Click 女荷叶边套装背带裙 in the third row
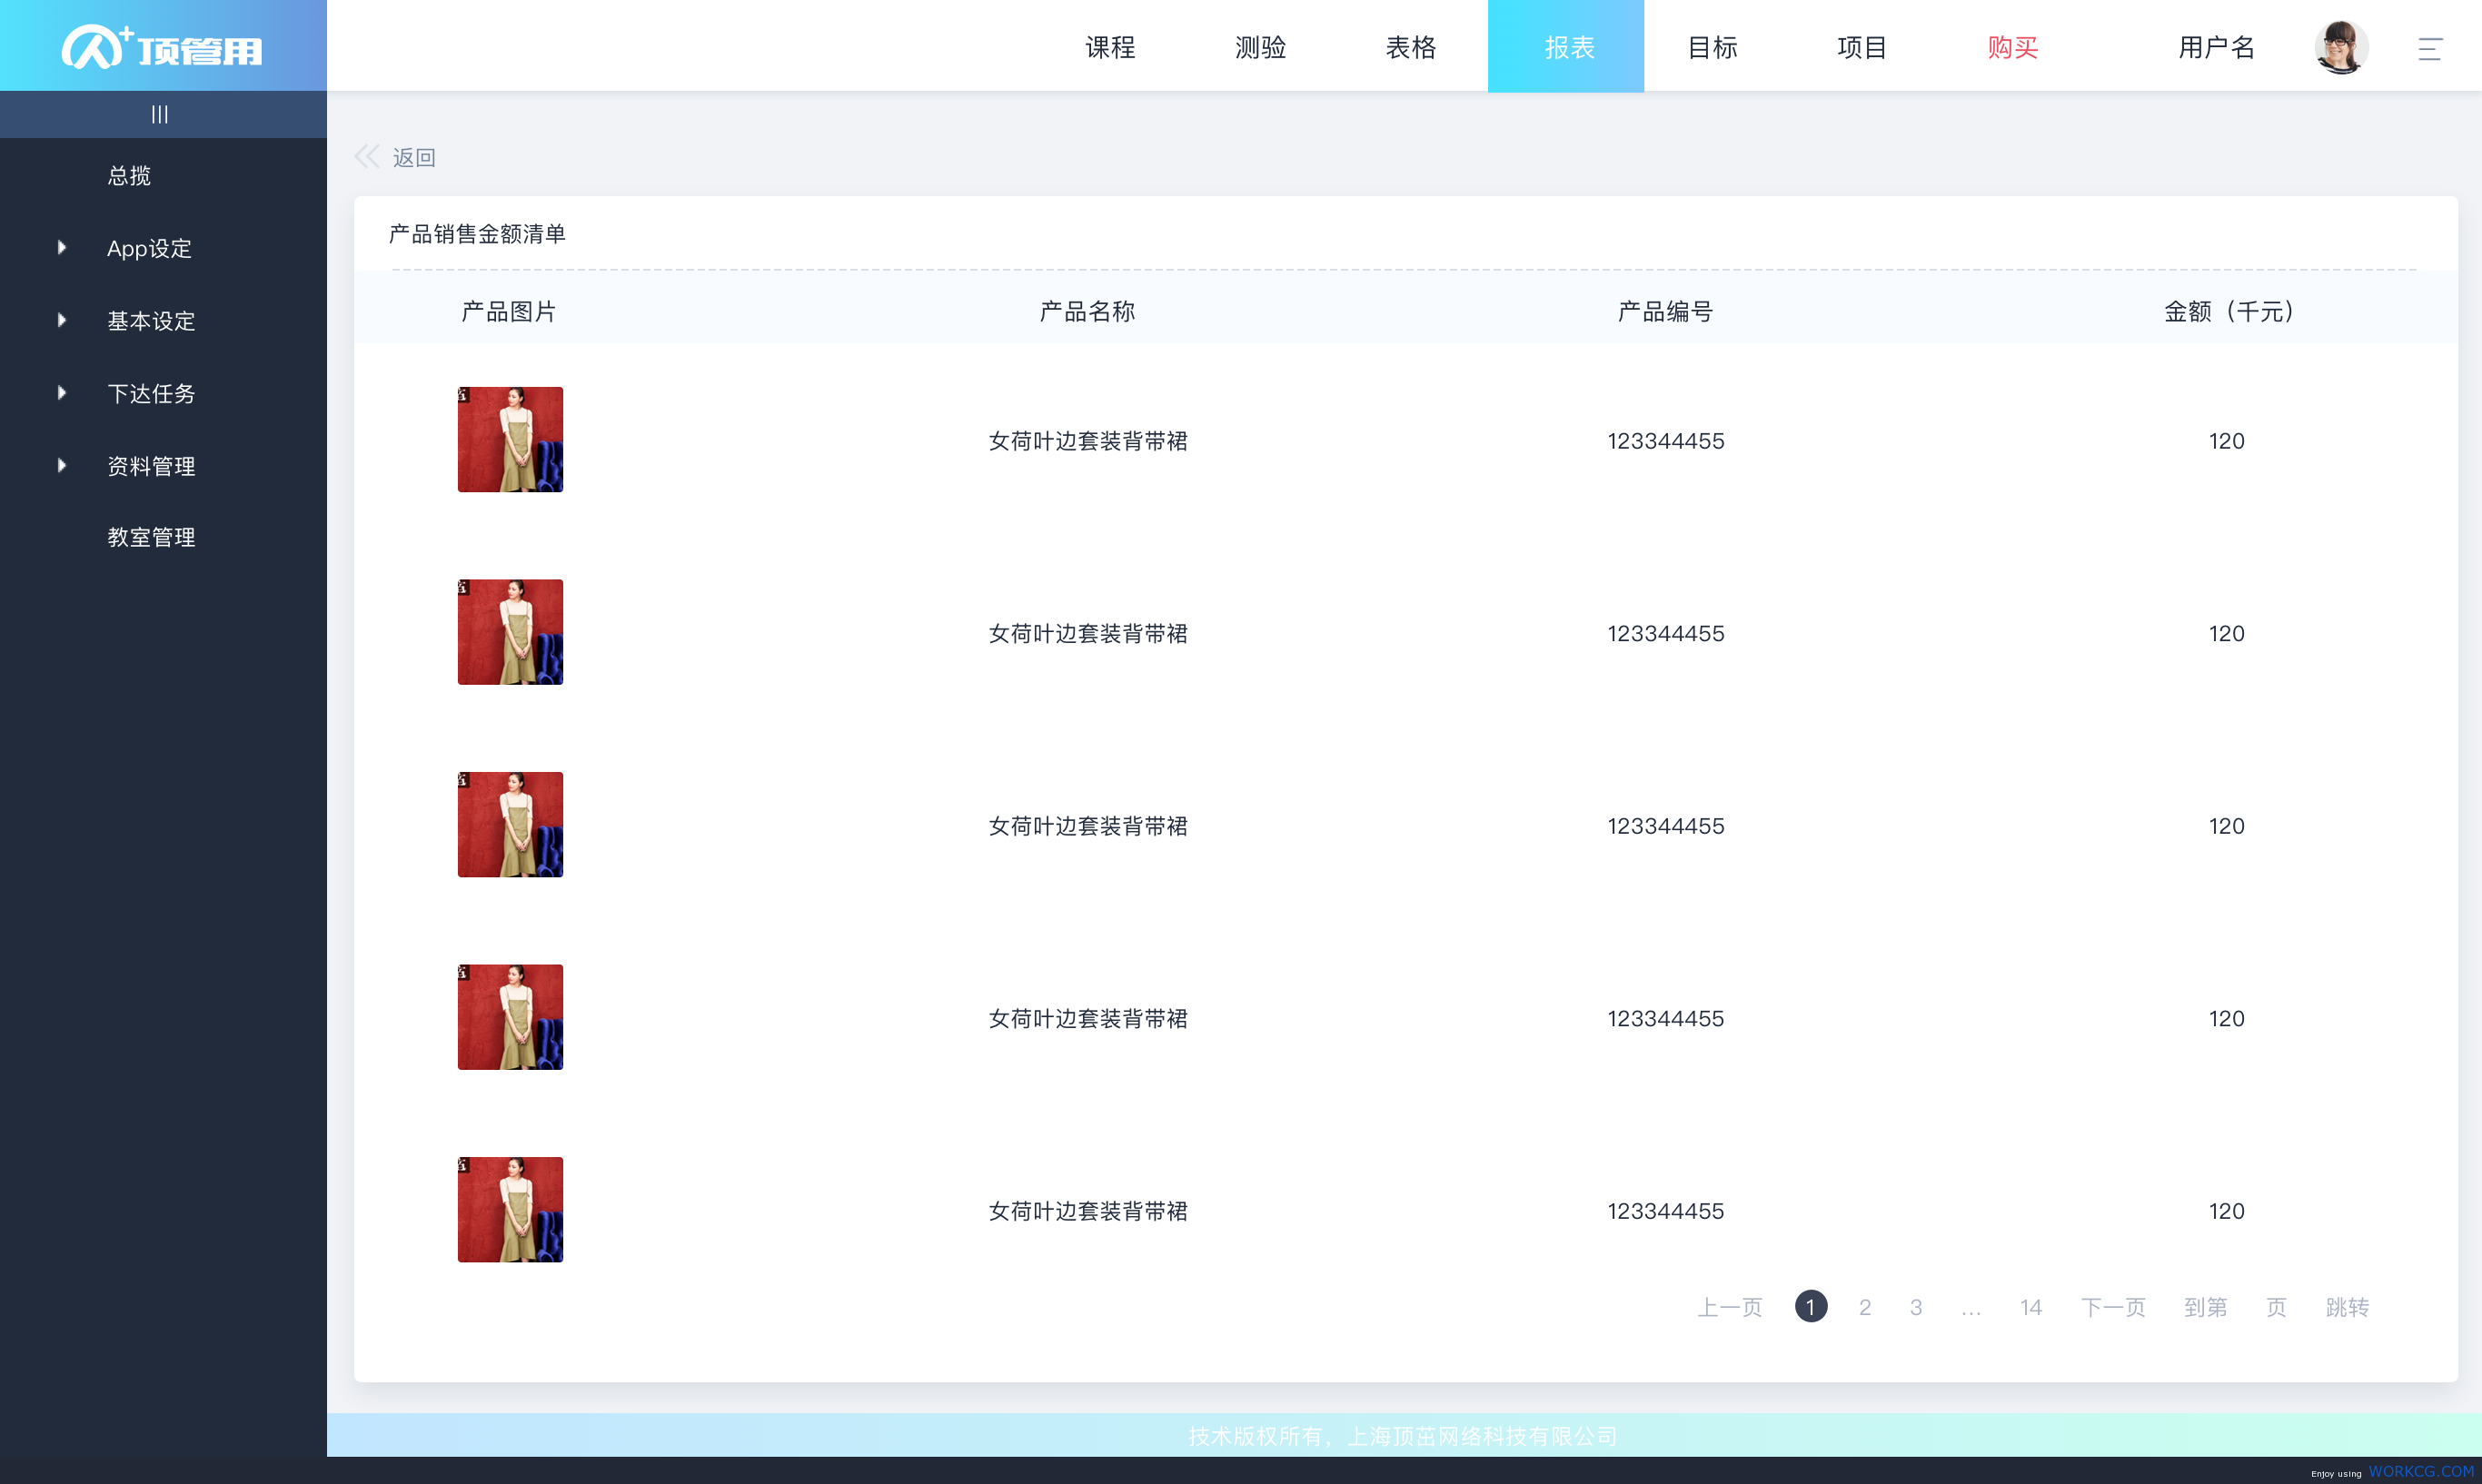The width and height of the screenshot is (2482, 1484). coord(1088,825)
